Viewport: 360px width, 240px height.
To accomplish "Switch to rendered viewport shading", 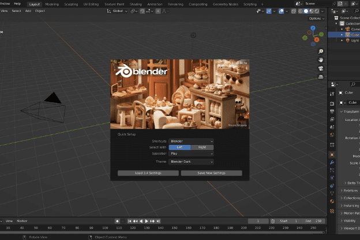I will [x=317, y=11].
